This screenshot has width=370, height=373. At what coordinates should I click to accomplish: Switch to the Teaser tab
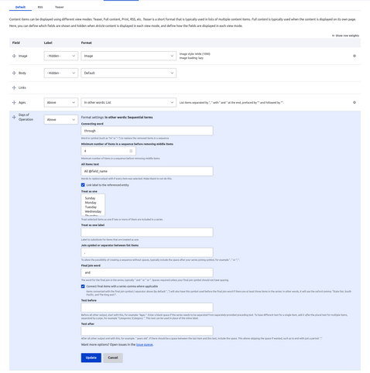[x=60, y=7]
